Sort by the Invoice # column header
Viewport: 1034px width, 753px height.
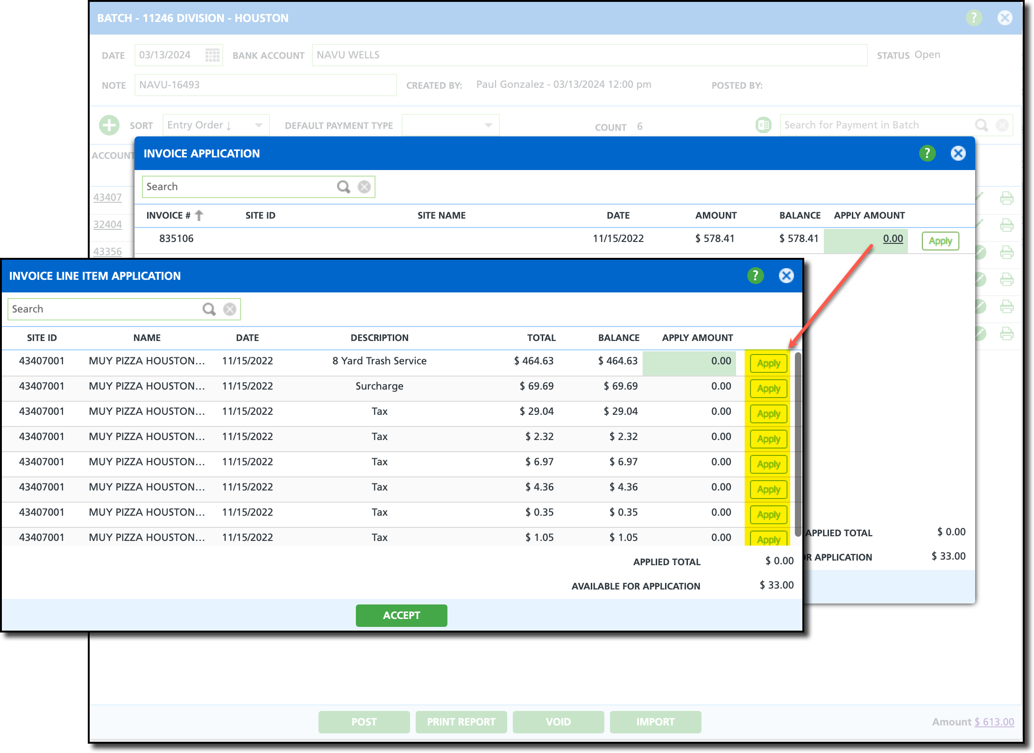(169, 215)
